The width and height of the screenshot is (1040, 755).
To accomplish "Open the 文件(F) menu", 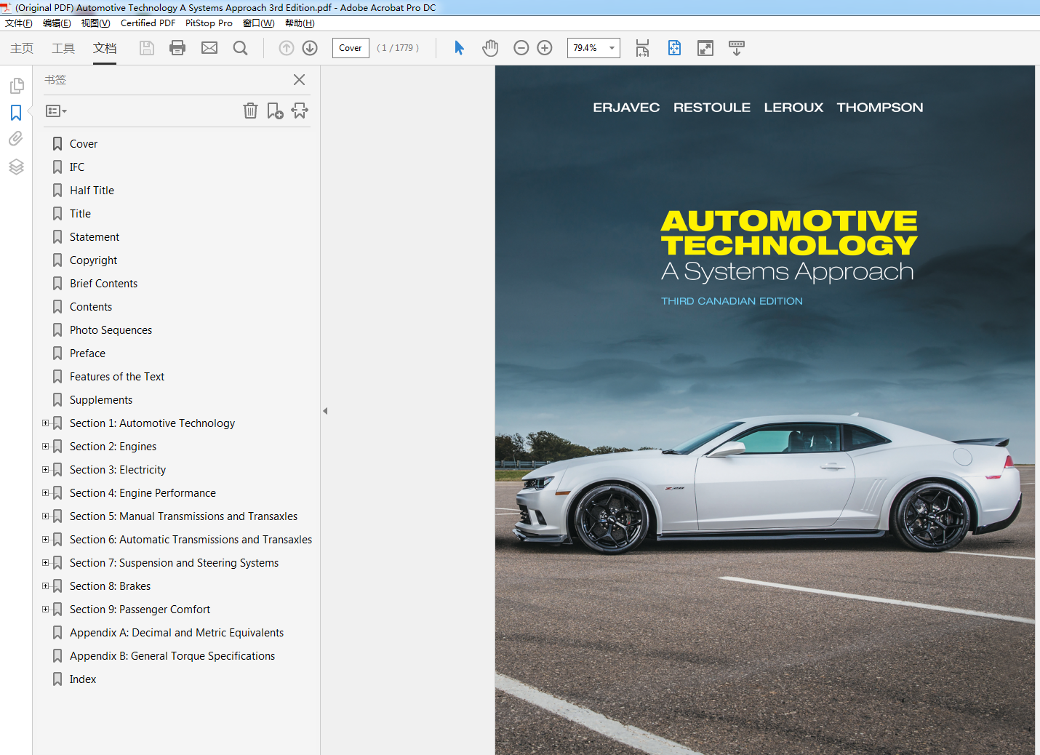I will click(19, 23).
